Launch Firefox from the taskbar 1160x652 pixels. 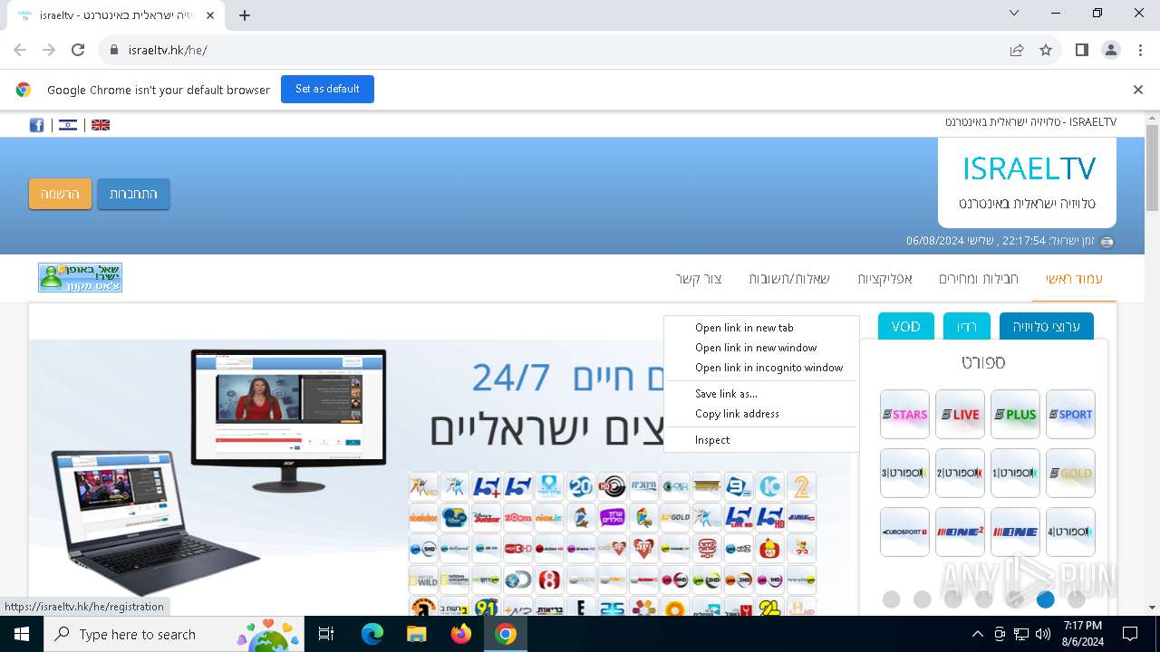[461, 634]
